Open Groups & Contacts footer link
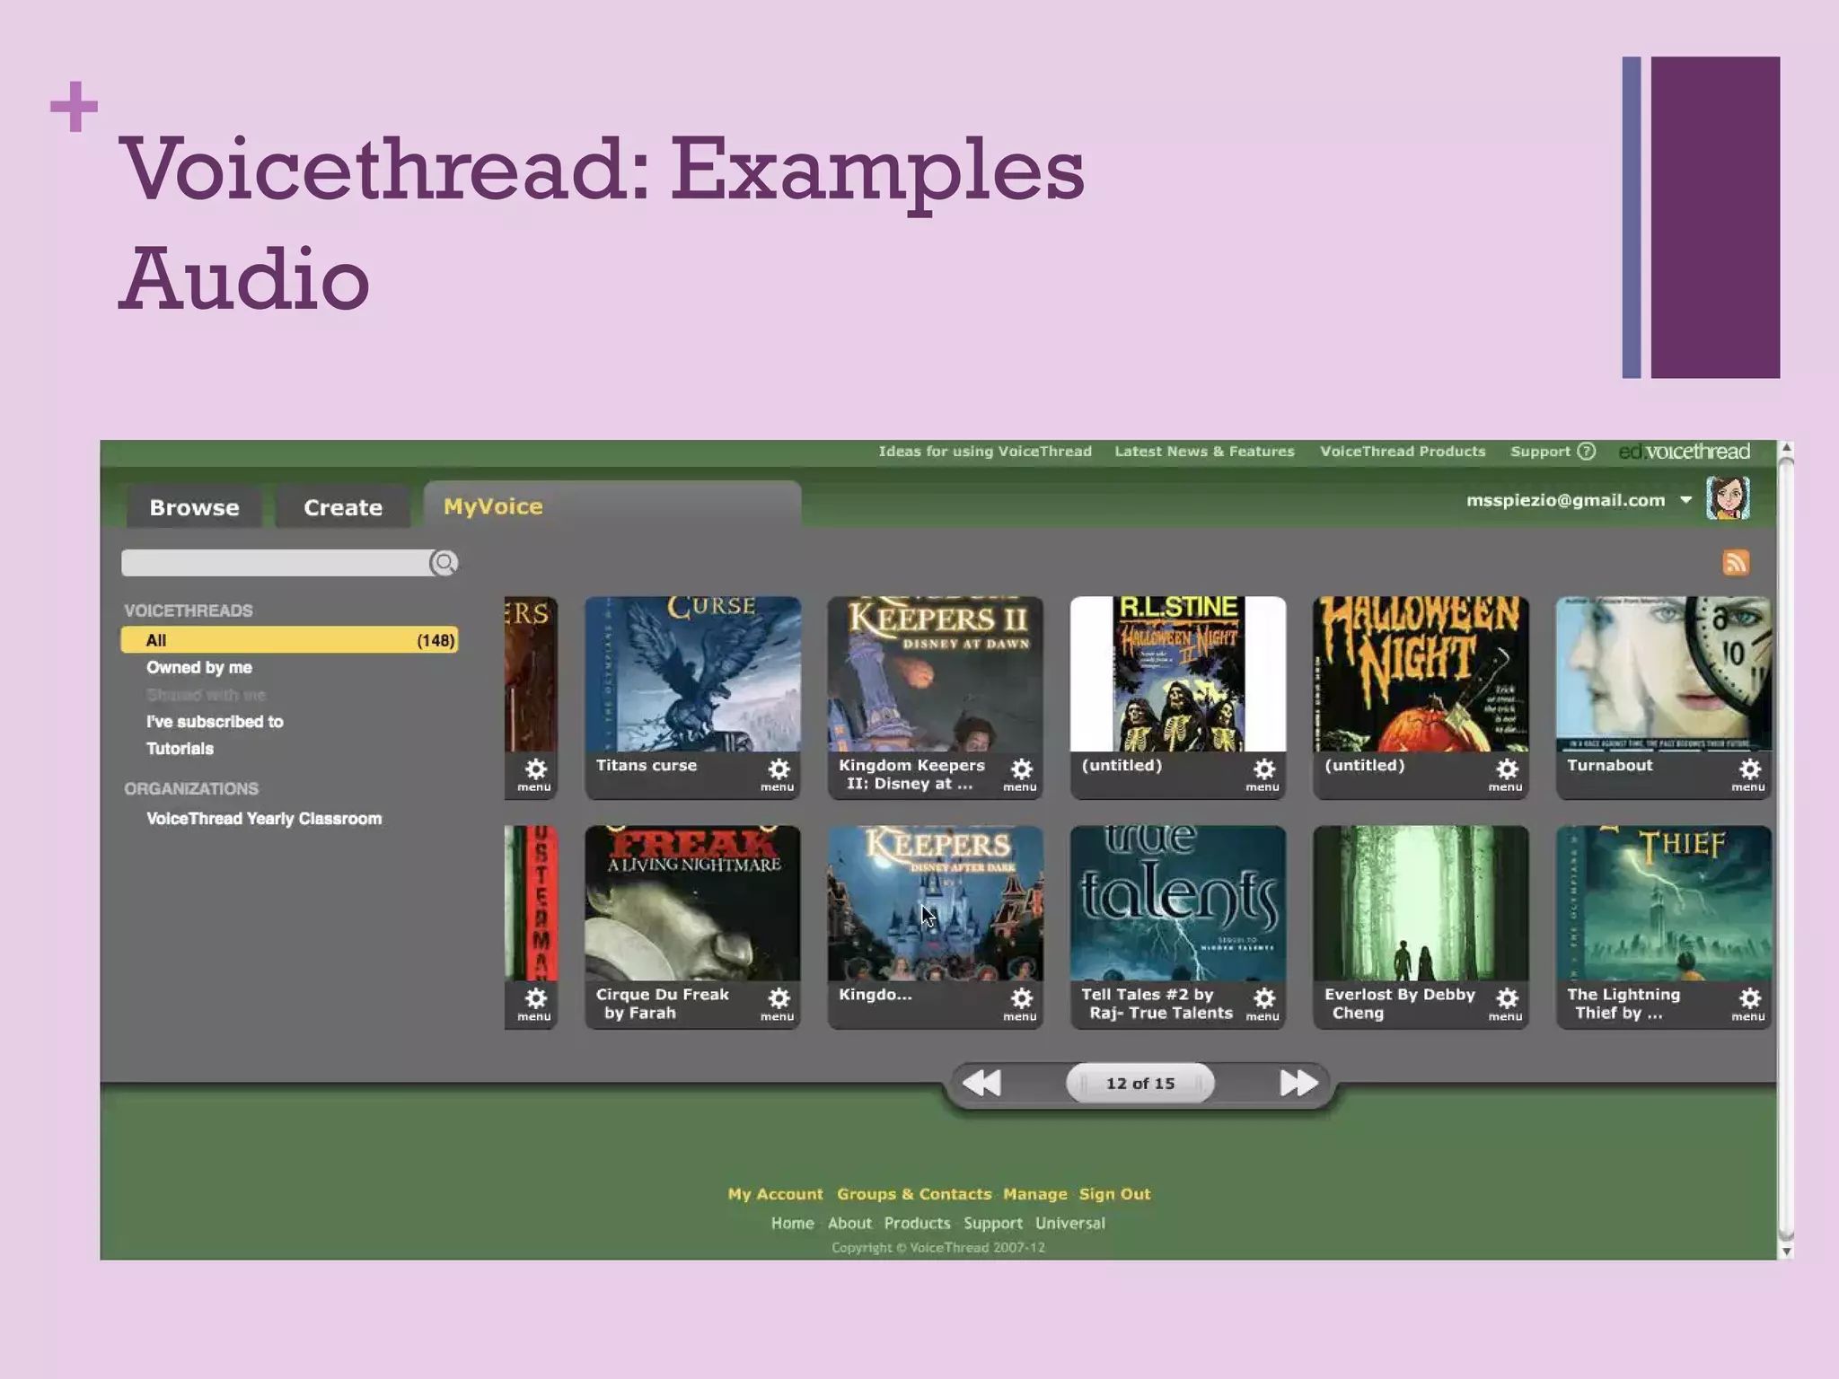Viewport: 1839px width, 1379px height. pos(914,1194)
